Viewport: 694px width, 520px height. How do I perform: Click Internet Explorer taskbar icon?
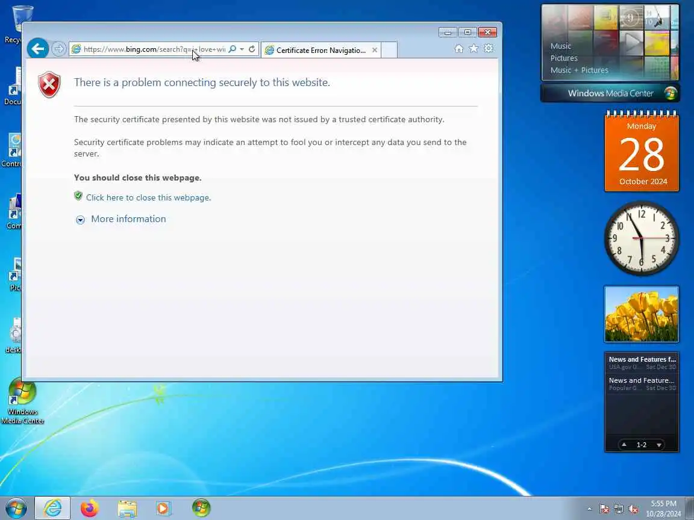(52, 508)
